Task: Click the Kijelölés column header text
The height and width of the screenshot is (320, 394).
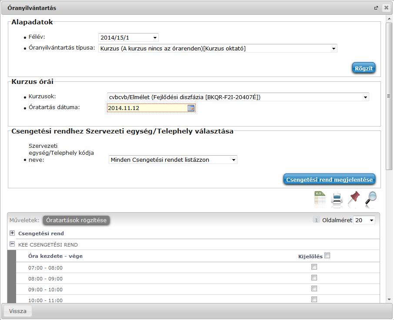Action: coord(311,257)
